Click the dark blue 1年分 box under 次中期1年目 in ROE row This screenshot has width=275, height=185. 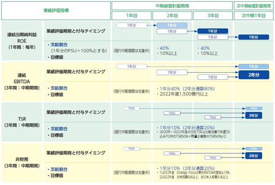click(x=253, y=37)
